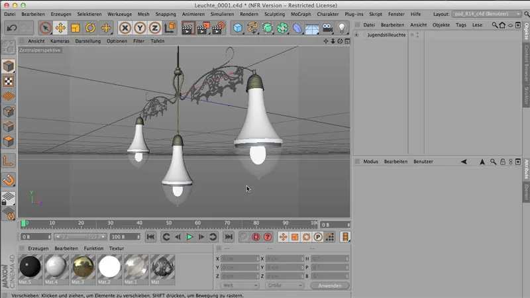This screenshot has width=530, height=298.
Task: Open the material manager Textur menu
Action: (x=117, y=248)
